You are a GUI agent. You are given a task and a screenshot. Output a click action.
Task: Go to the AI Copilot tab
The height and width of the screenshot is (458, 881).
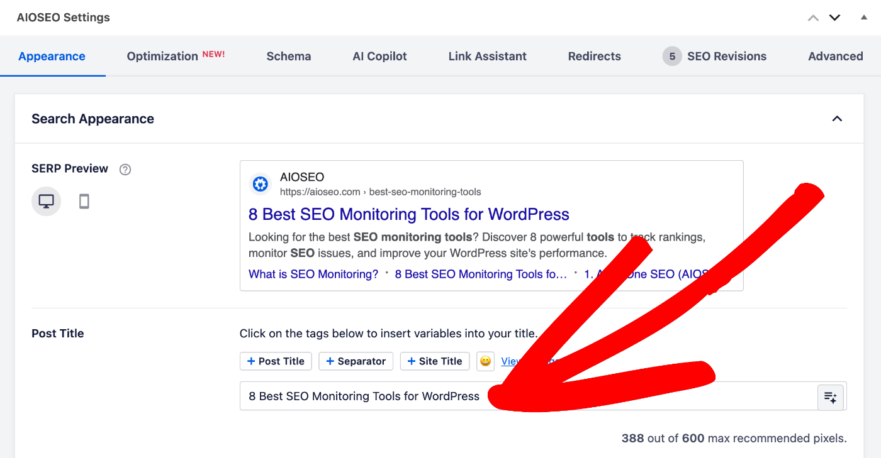[379, 56]
